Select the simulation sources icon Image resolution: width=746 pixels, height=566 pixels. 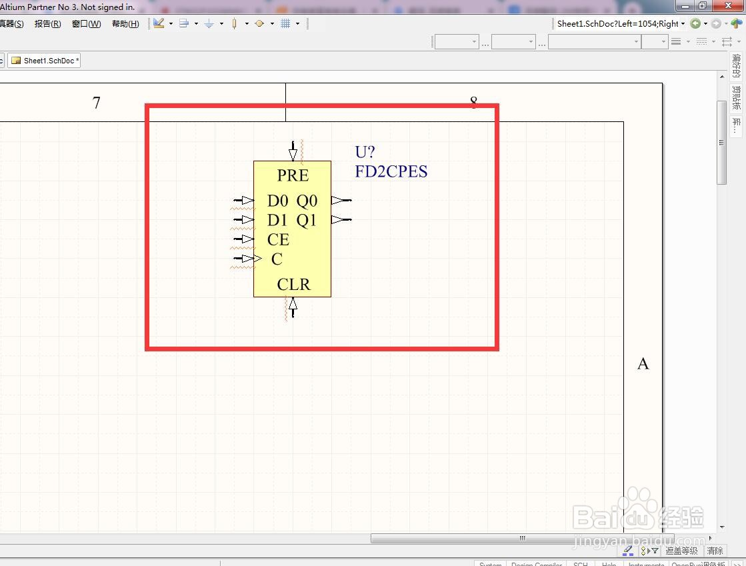point(259,23)
